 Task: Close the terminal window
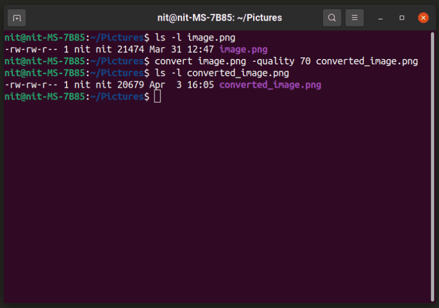(423, 18)
